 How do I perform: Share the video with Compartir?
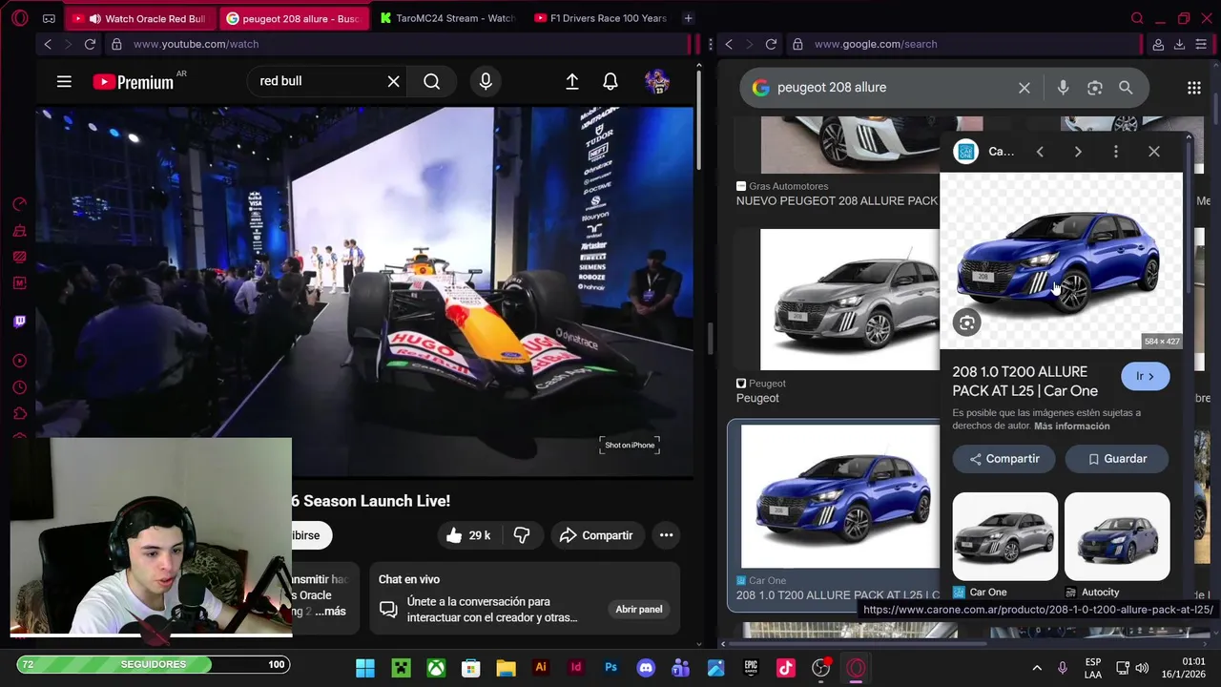[x=596, y=535]
